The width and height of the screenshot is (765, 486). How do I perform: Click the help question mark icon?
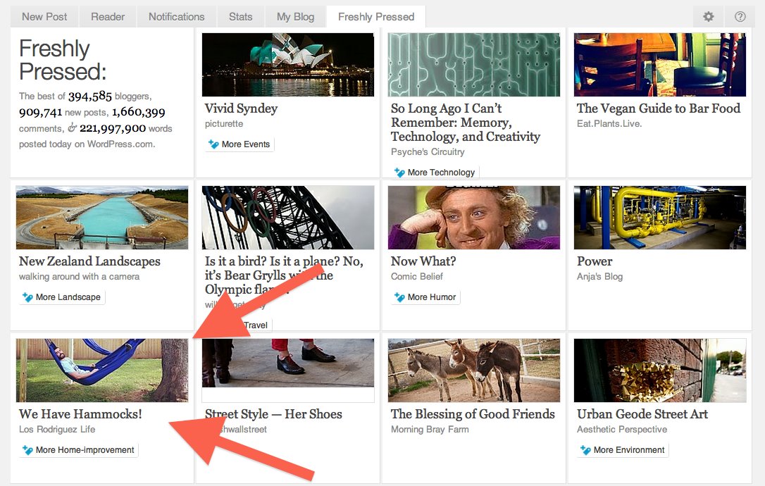click(740, 17)
